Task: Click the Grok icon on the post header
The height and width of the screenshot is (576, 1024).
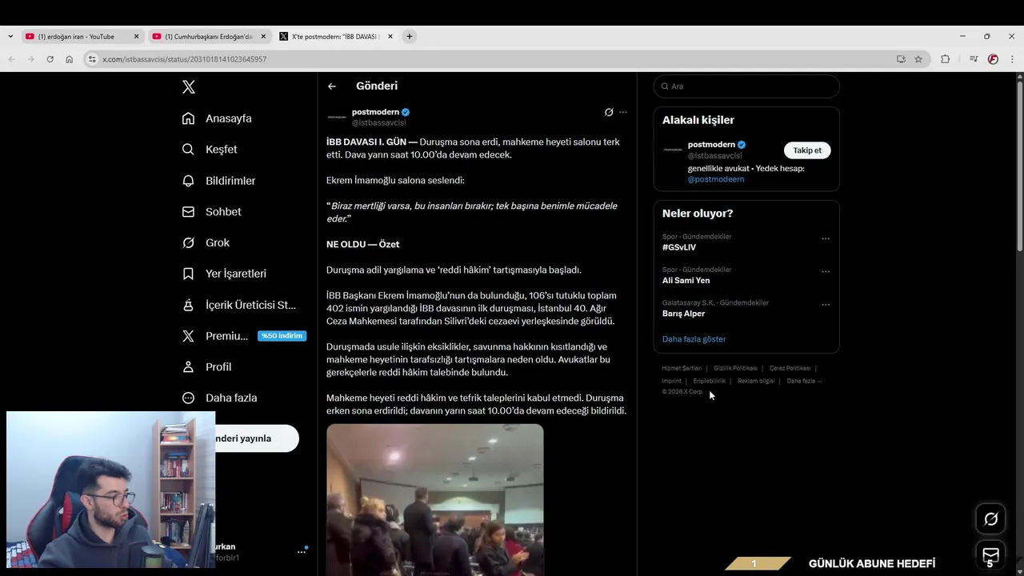Action: 609,112
